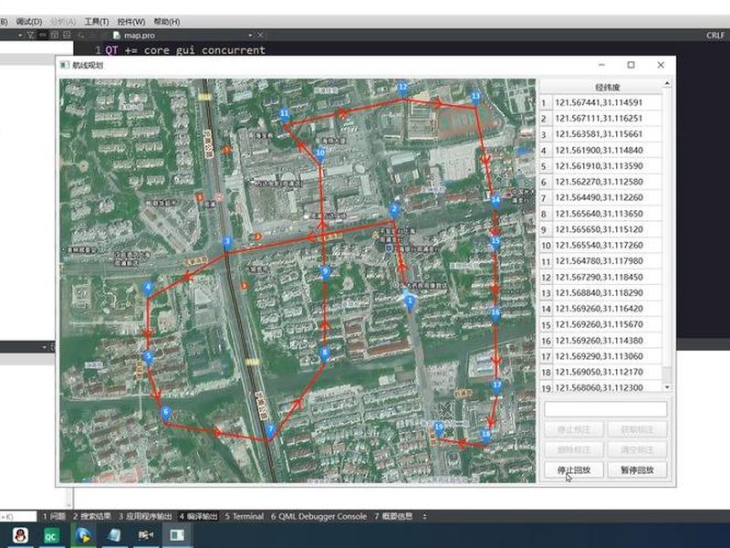Open the map.pro file dropdown arrow
730x548 pixels.
[250, 35]
